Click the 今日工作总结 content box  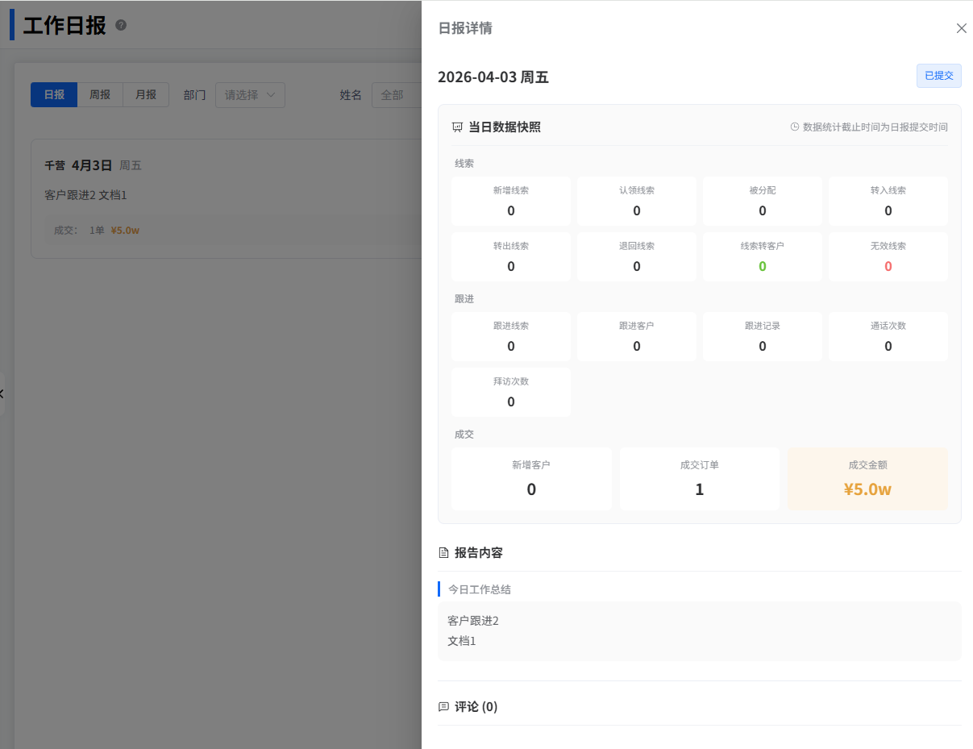[x=699, y=630]
